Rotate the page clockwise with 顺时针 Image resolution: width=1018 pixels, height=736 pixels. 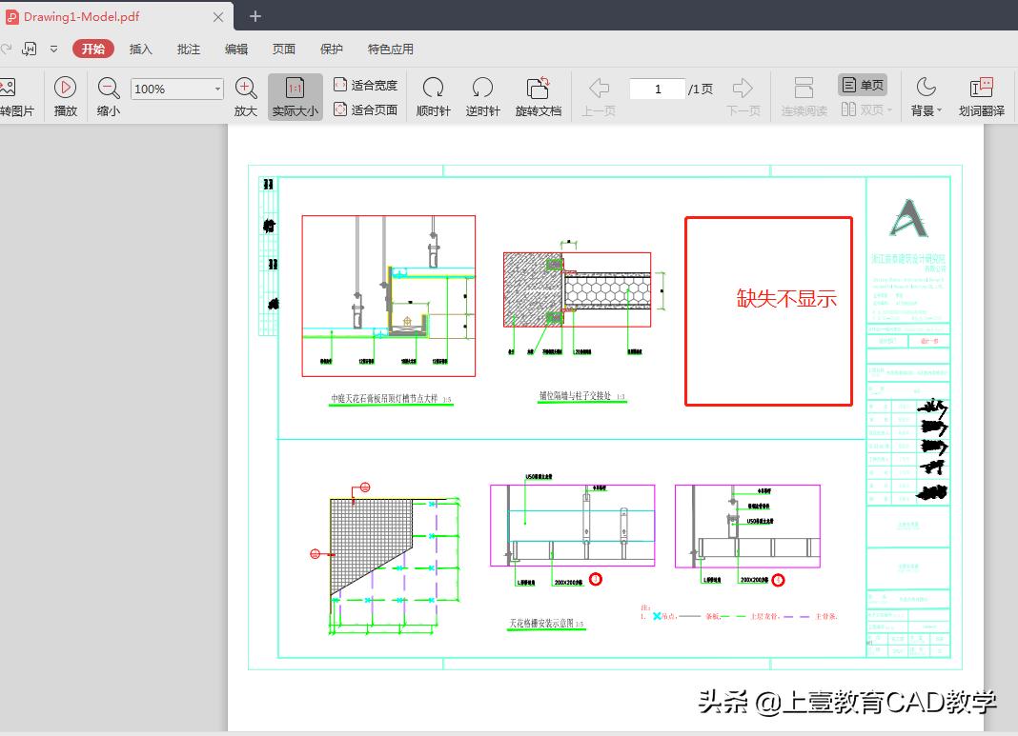433,95
